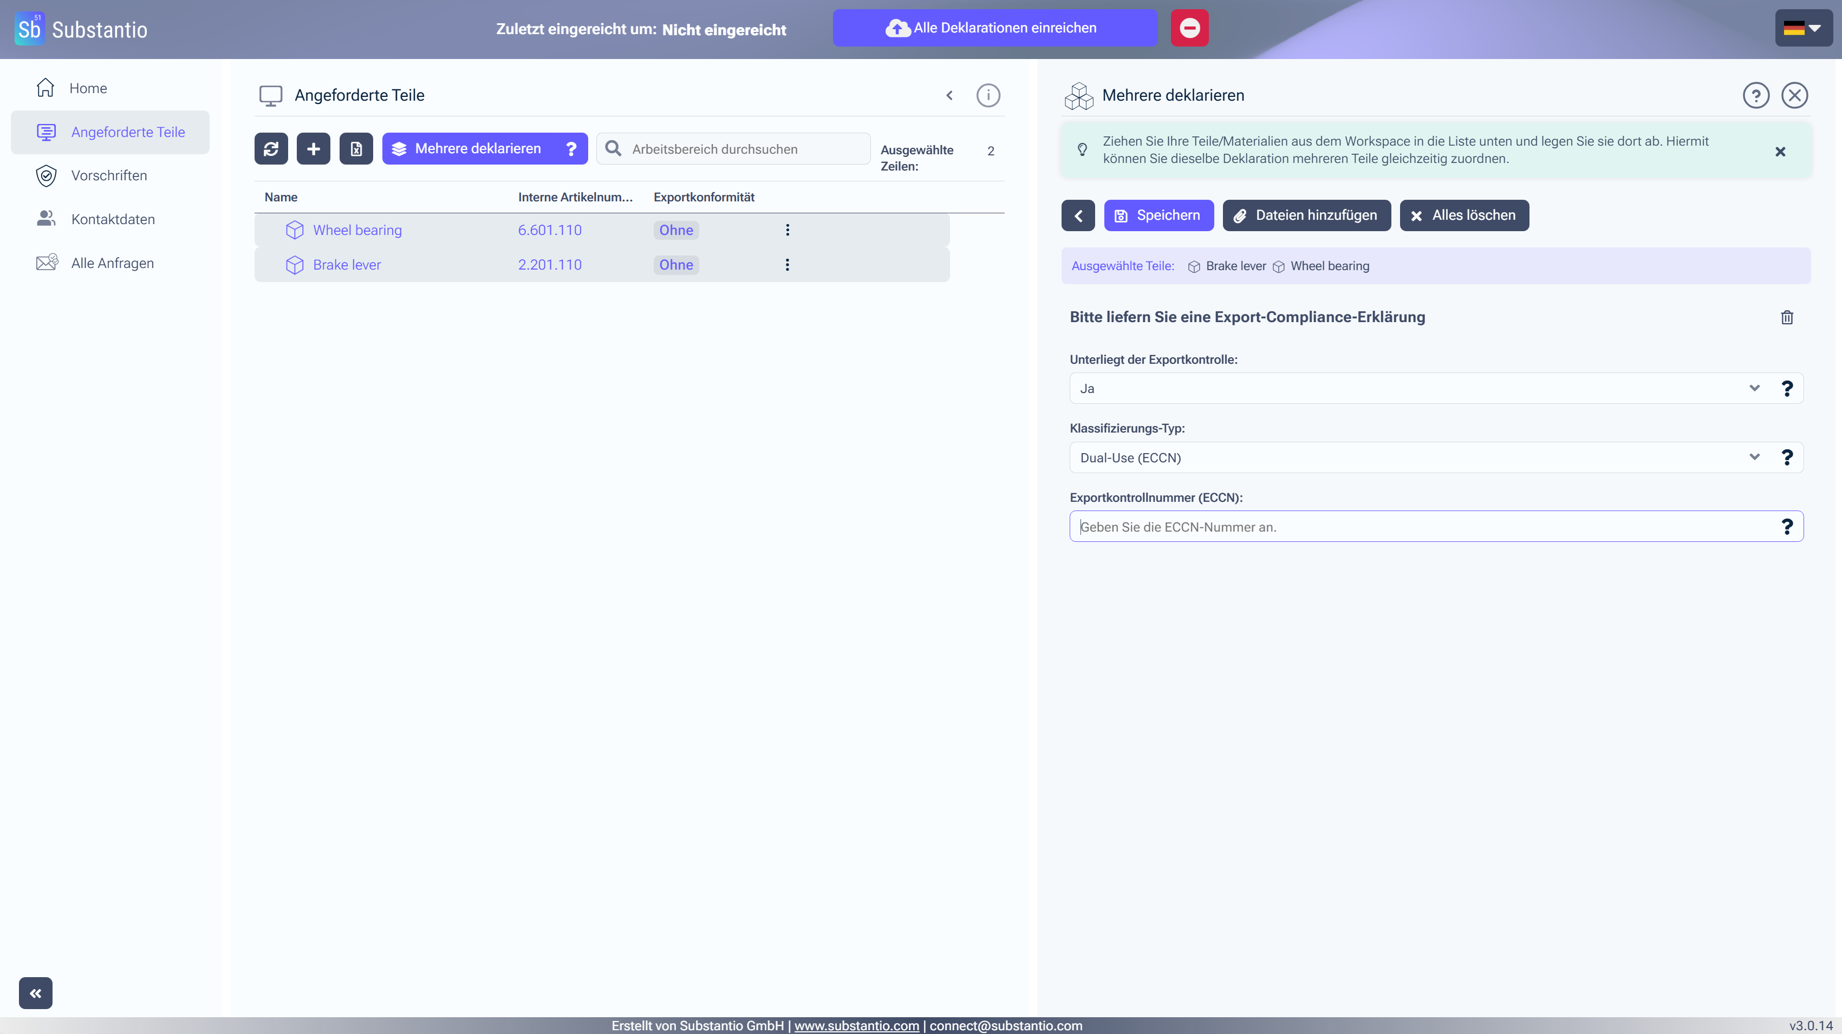
Task: Click the refresh workspace icon button
Action: coord(271,149)
